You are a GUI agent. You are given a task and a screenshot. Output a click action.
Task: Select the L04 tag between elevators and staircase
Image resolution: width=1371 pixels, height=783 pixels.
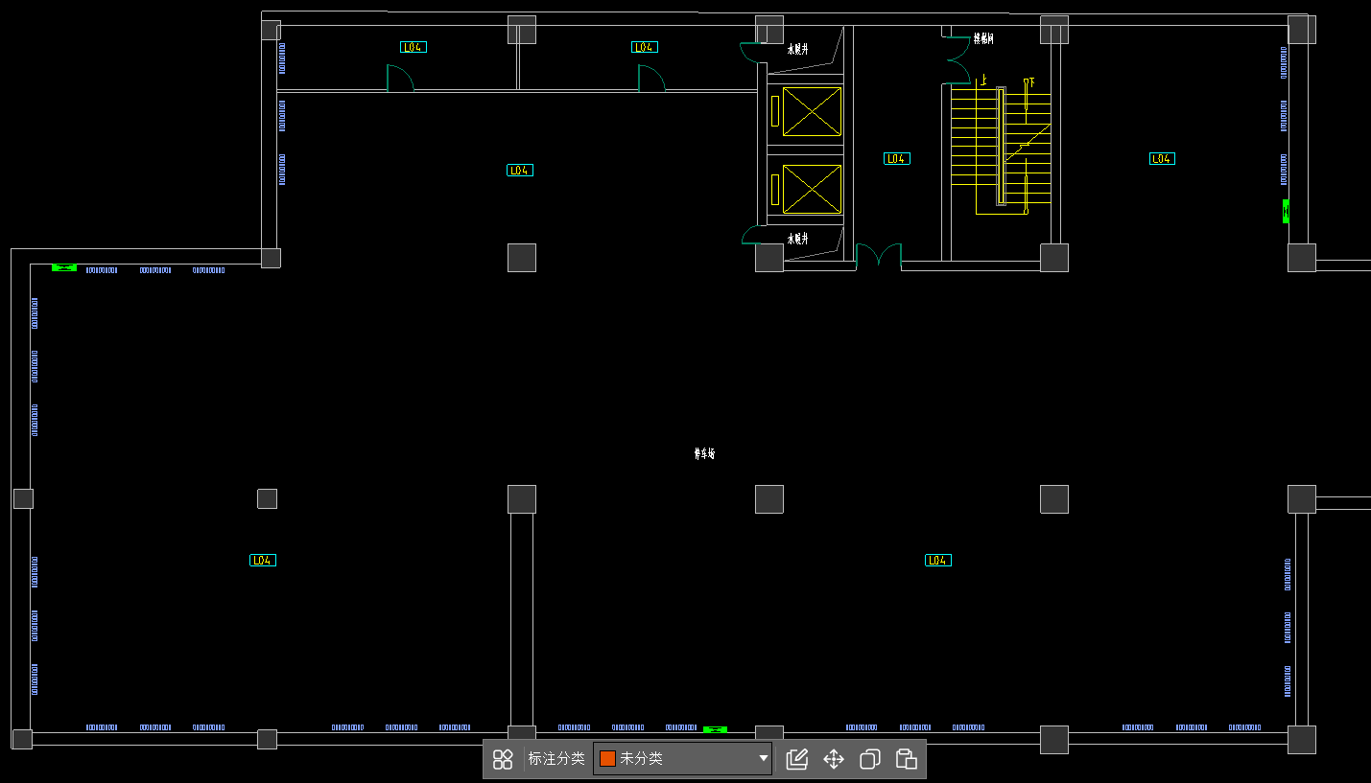pos(897,158)
